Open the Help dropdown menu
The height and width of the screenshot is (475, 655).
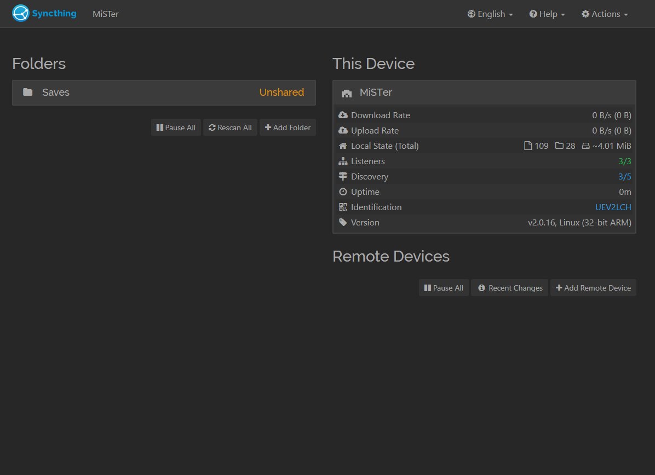(547, 14)
